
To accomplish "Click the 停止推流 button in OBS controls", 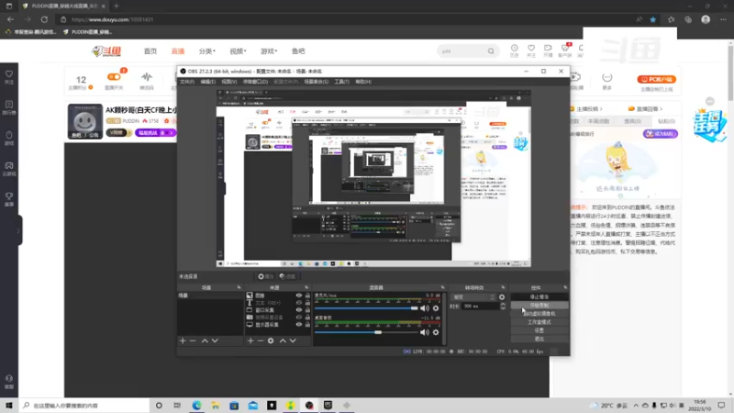I will (539, 296).
